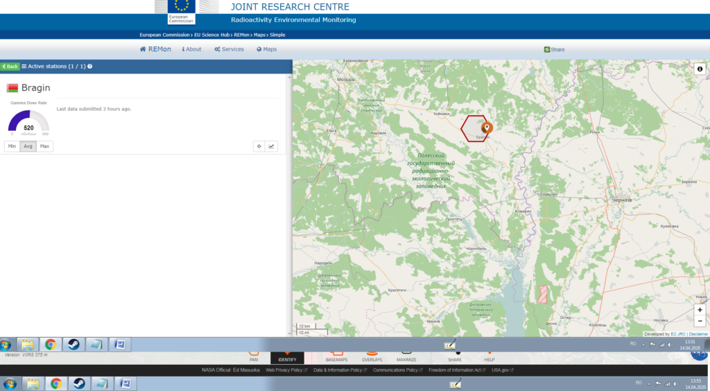Open Word from the taskbar showing 13:55
Image resolution: width=710 pixels, height=391 pixels.
coord(125,384)
